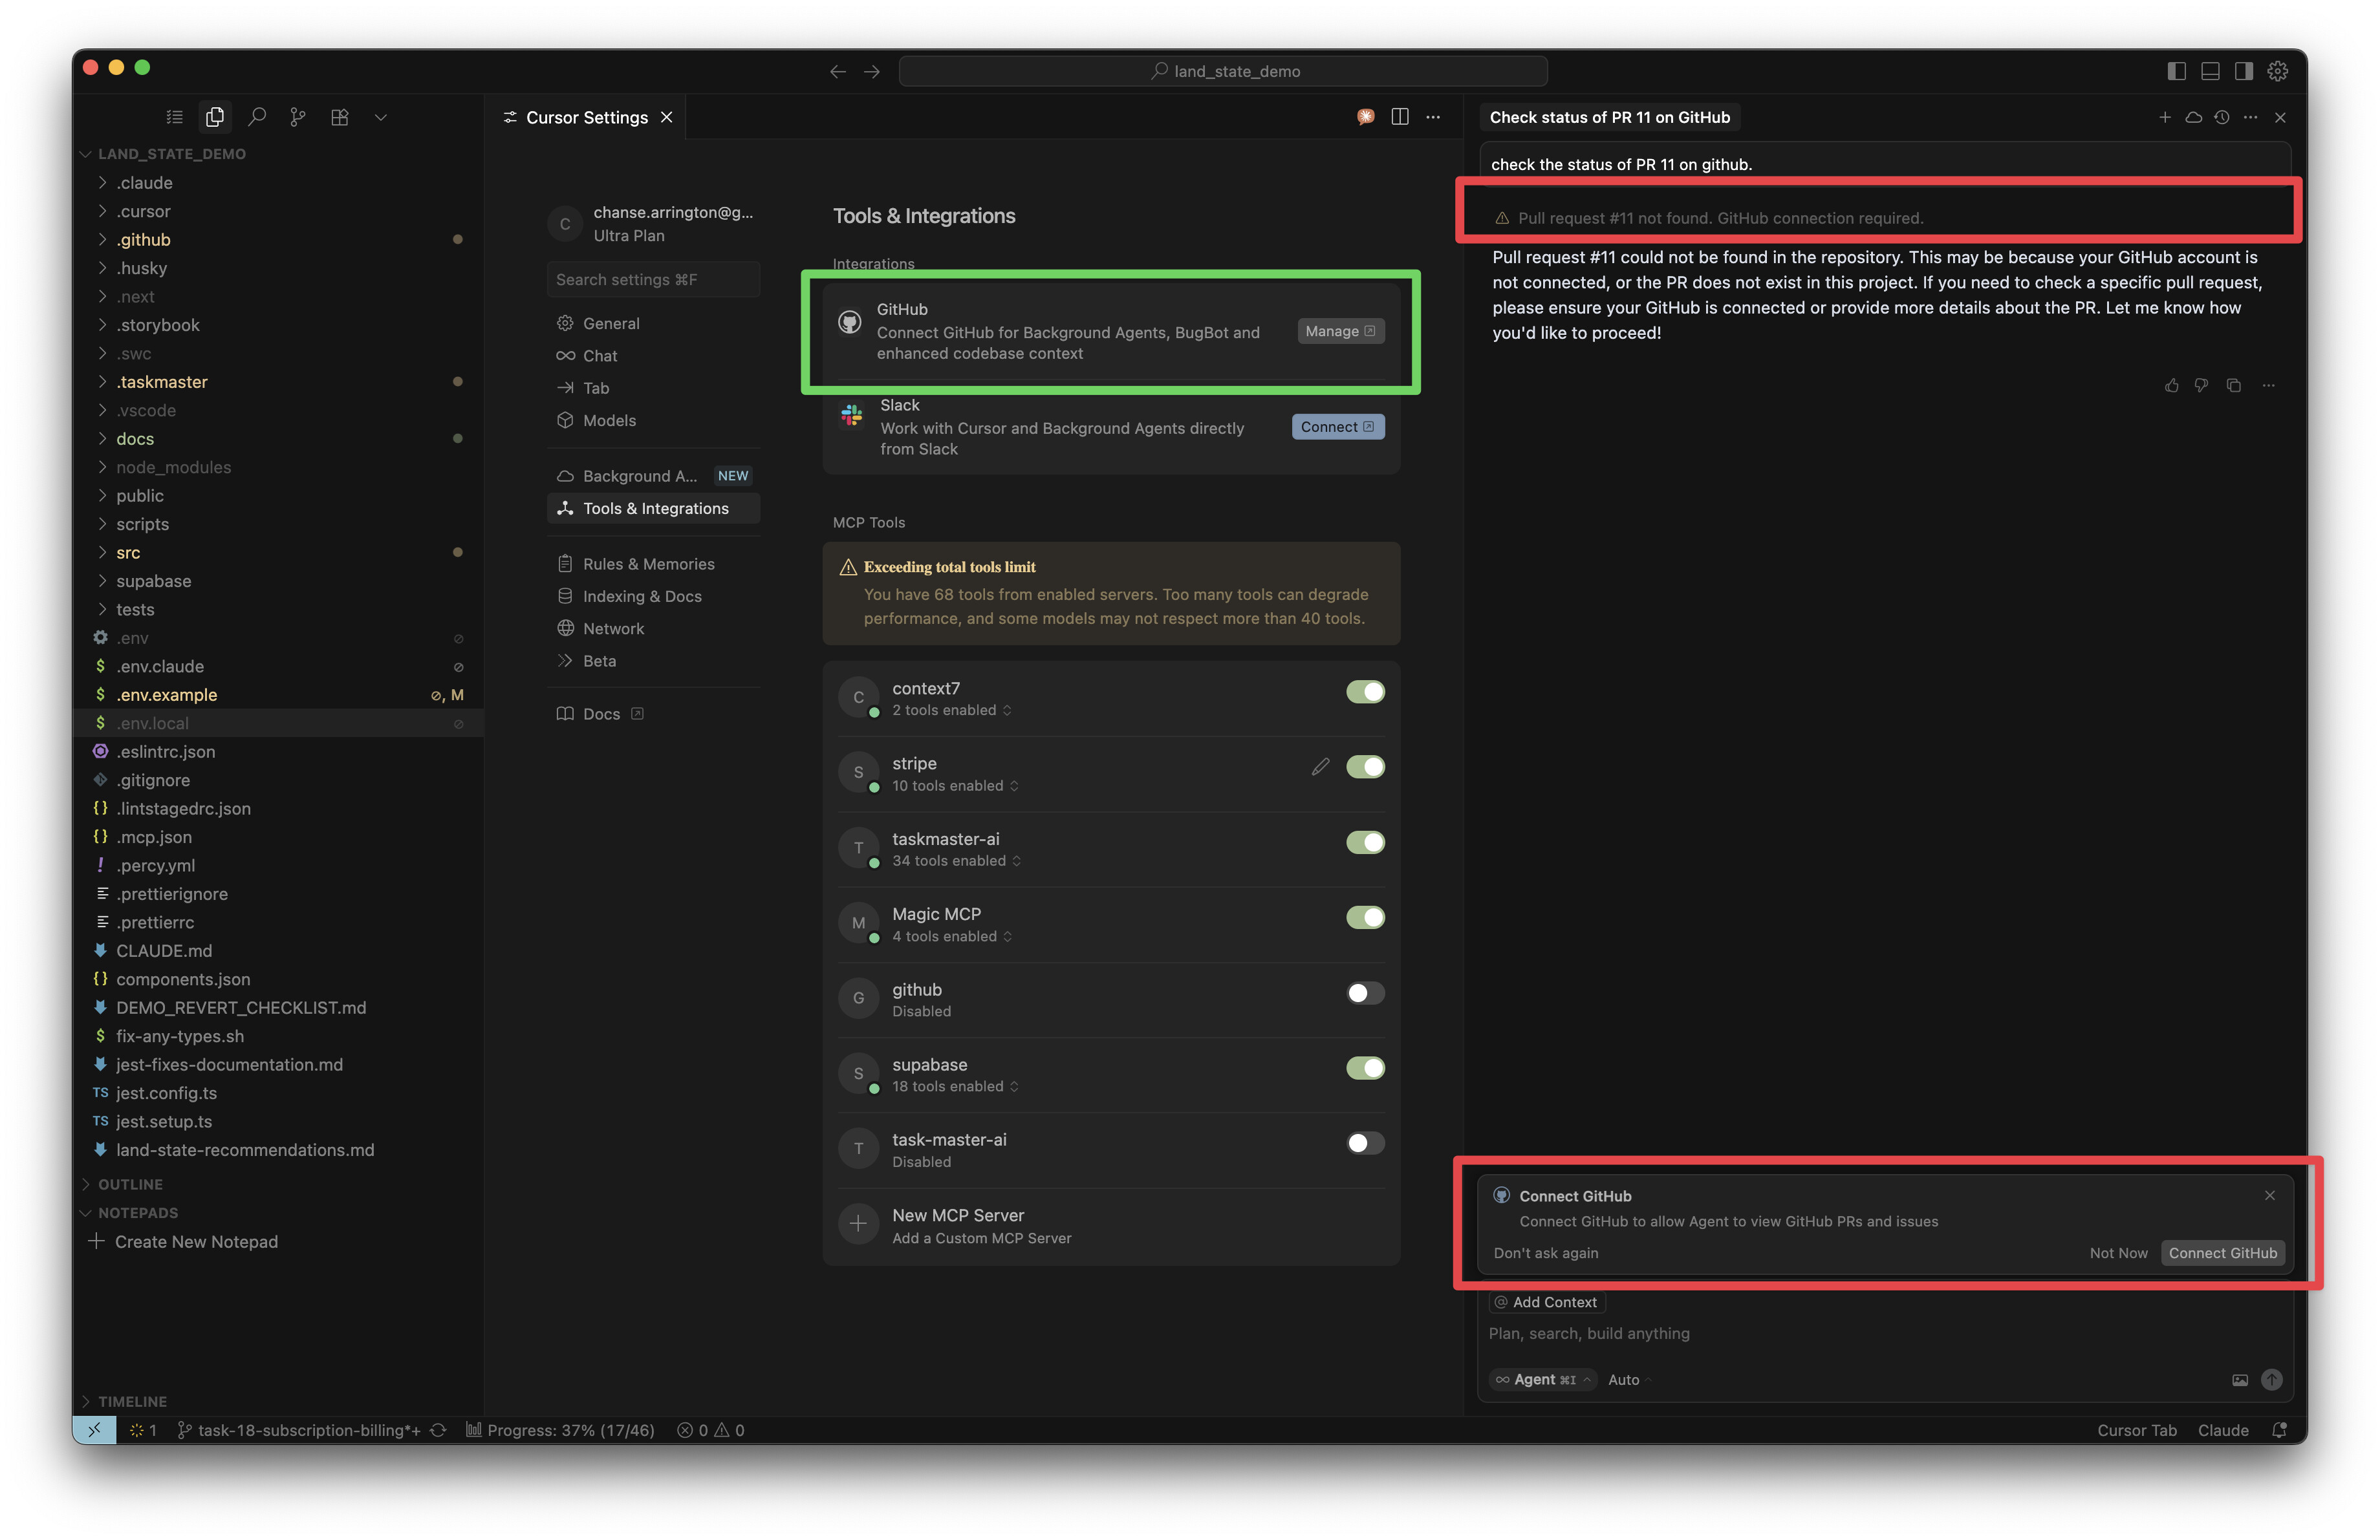Click the Plan, search, build anything chat input
2380x1540 pixels.
pos(1884,1334)
